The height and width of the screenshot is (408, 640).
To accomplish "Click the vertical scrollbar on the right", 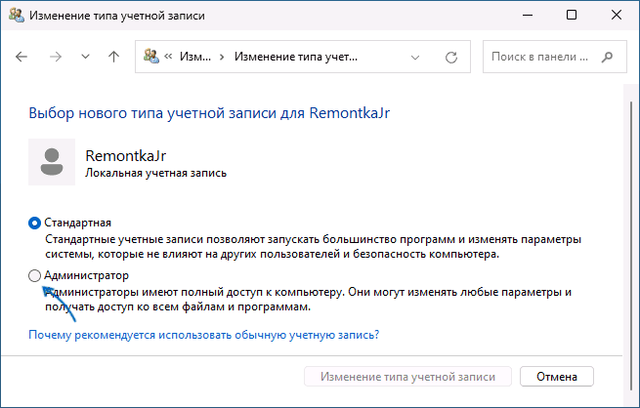I will point(631,245).
